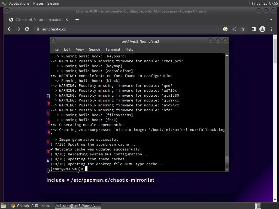
Task: Open terminal Search menu
Action: click(94, 50)
